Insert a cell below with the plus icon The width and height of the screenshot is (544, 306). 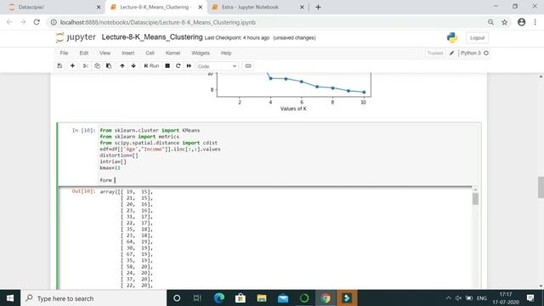72,66
